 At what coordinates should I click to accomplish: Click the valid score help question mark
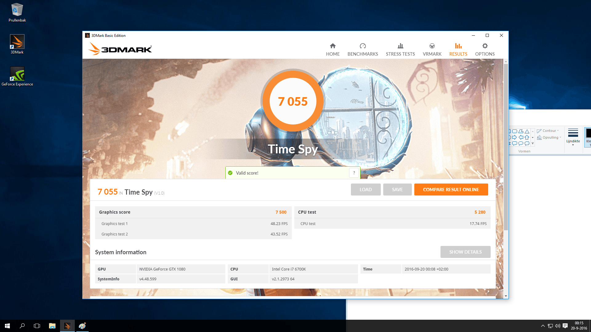[x=354, y=173]
